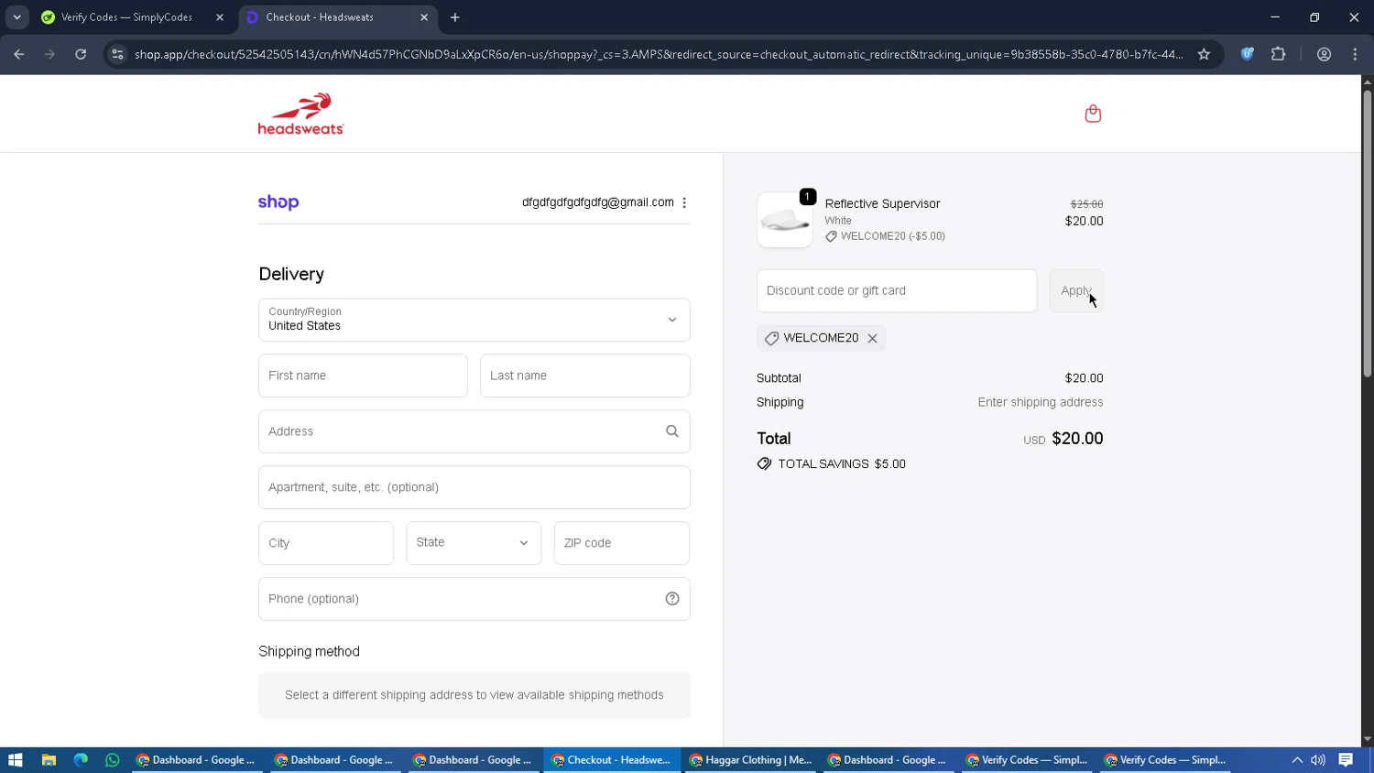Screen dimensions: 1374x773
Task: Expand the Country/Region dropdown
Action: tap(474, 320)
